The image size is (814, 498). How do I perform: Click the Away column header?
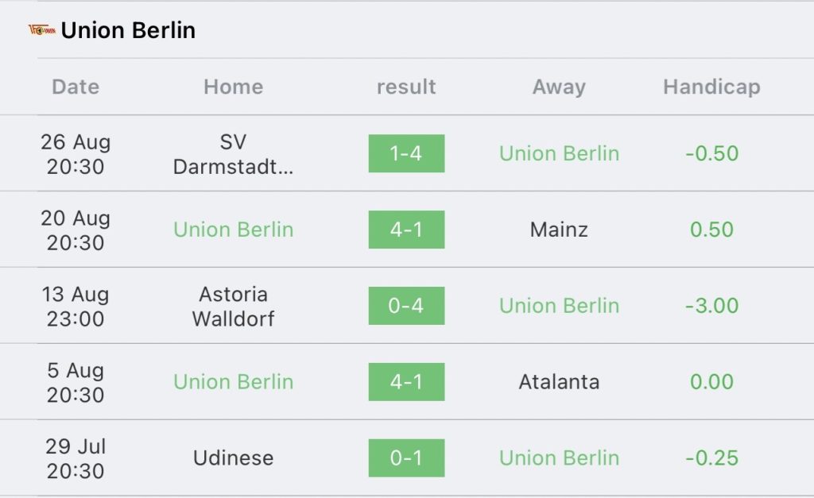click(559, 87)
